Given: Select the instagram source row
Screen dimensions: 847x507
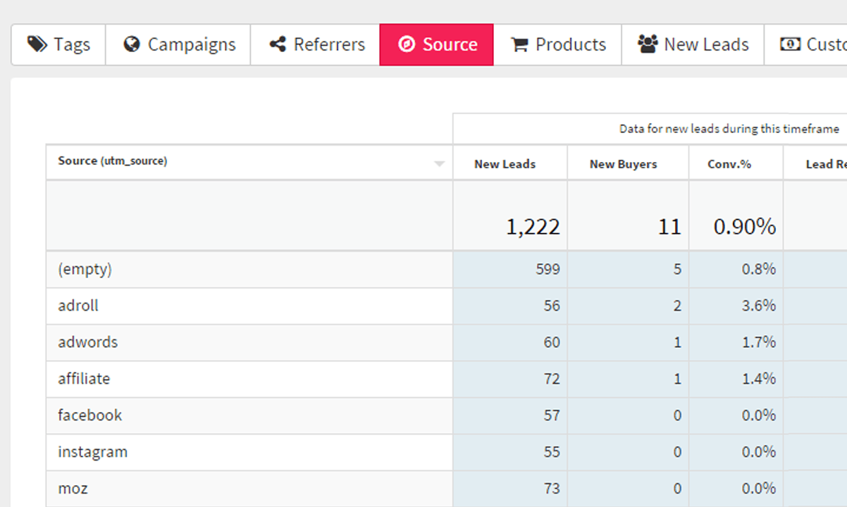Looking at the screenshot, I should (447, 452).
